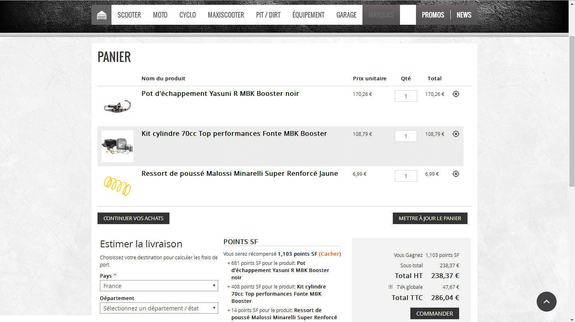Click the 108,79 € unit price
Viewport: 575px width, 322px height.
pyautogui.click(x=362, y=134)
